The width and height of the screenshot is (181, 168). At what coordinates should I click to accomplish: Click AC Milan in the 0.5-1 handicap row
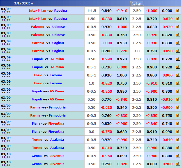click(x=57, y=67)
